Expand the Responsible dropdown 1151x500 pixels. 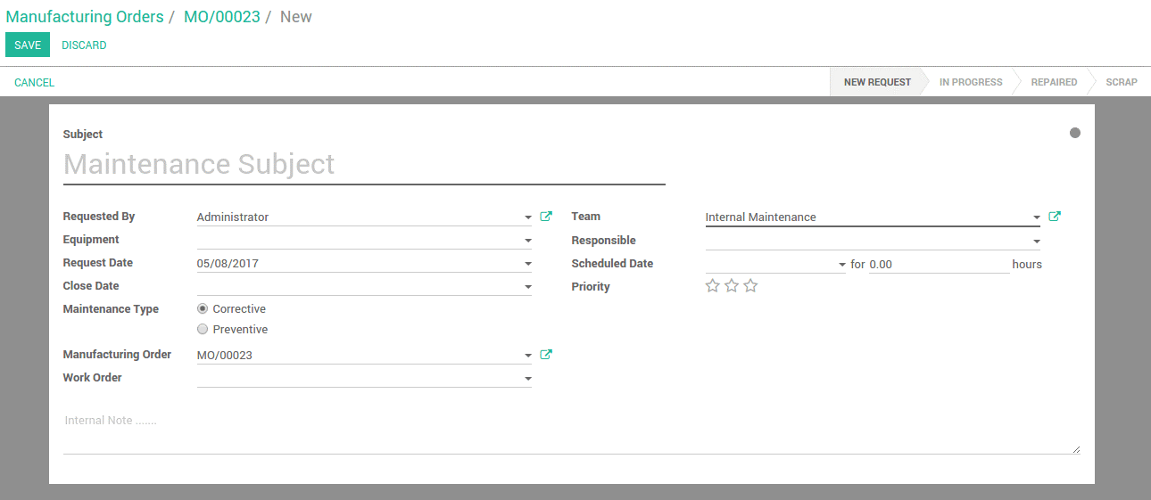(x=1037, y=242)
